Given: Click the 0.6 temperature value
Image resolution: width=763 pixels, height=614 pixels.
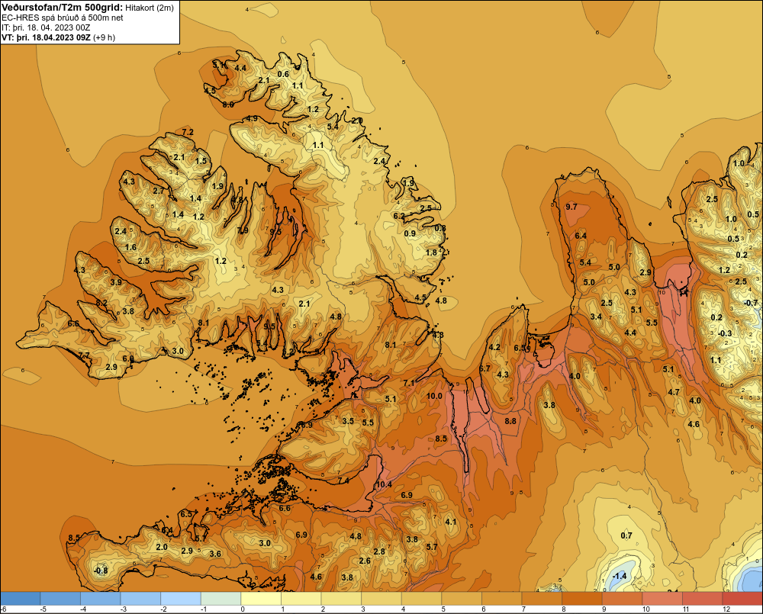Looking at the screenshot, I should point(283,75).
